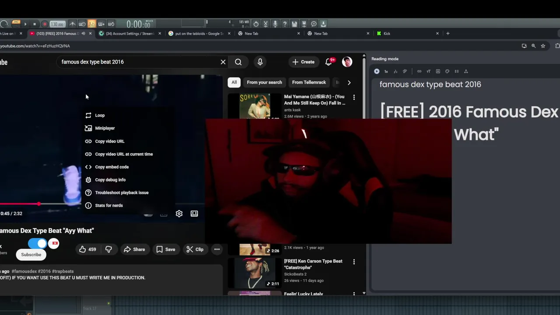Screen dimensions: 560x315
Task: Click the FL Studio export download icon
Action: (323, 24)
